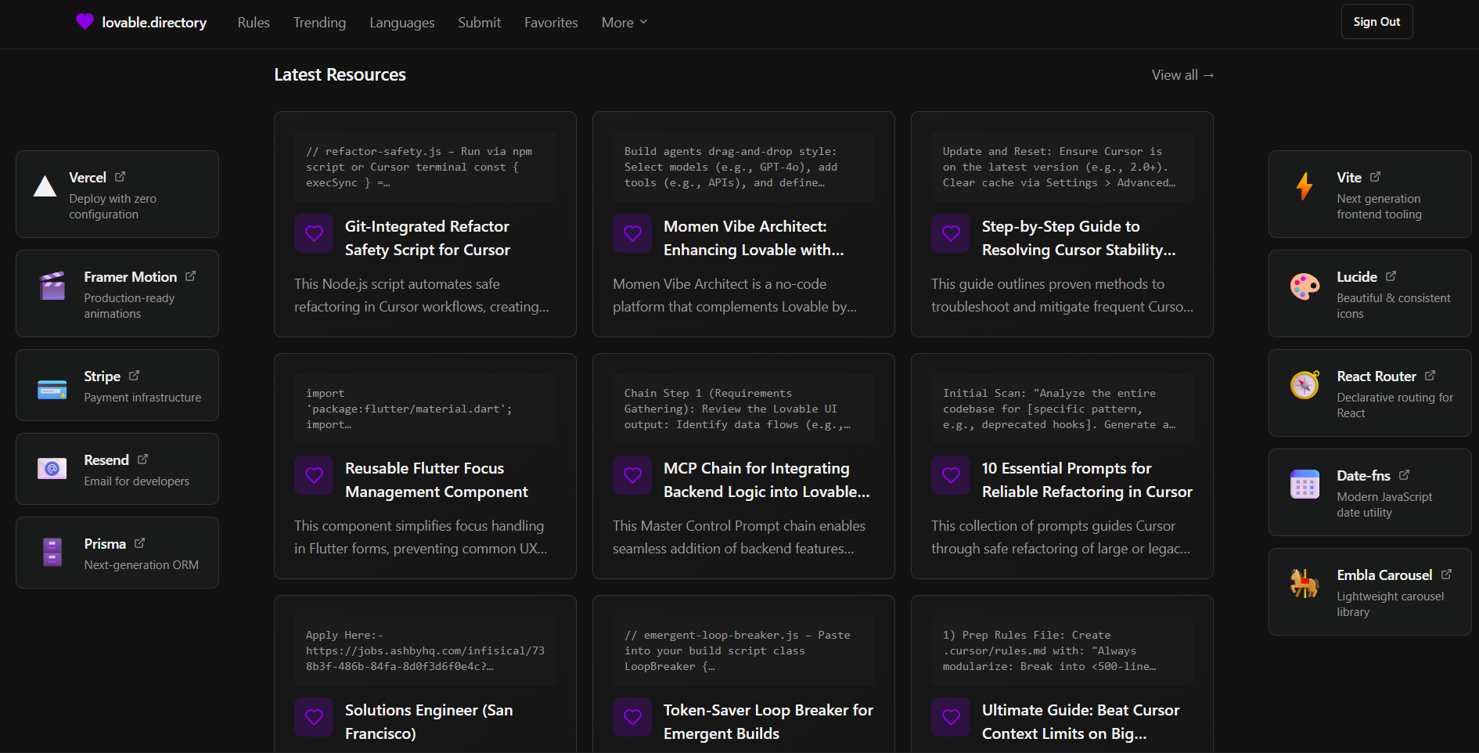Click the 'Chain Step 1 (Requirements Gathering)' snippet

pos(743,409)
